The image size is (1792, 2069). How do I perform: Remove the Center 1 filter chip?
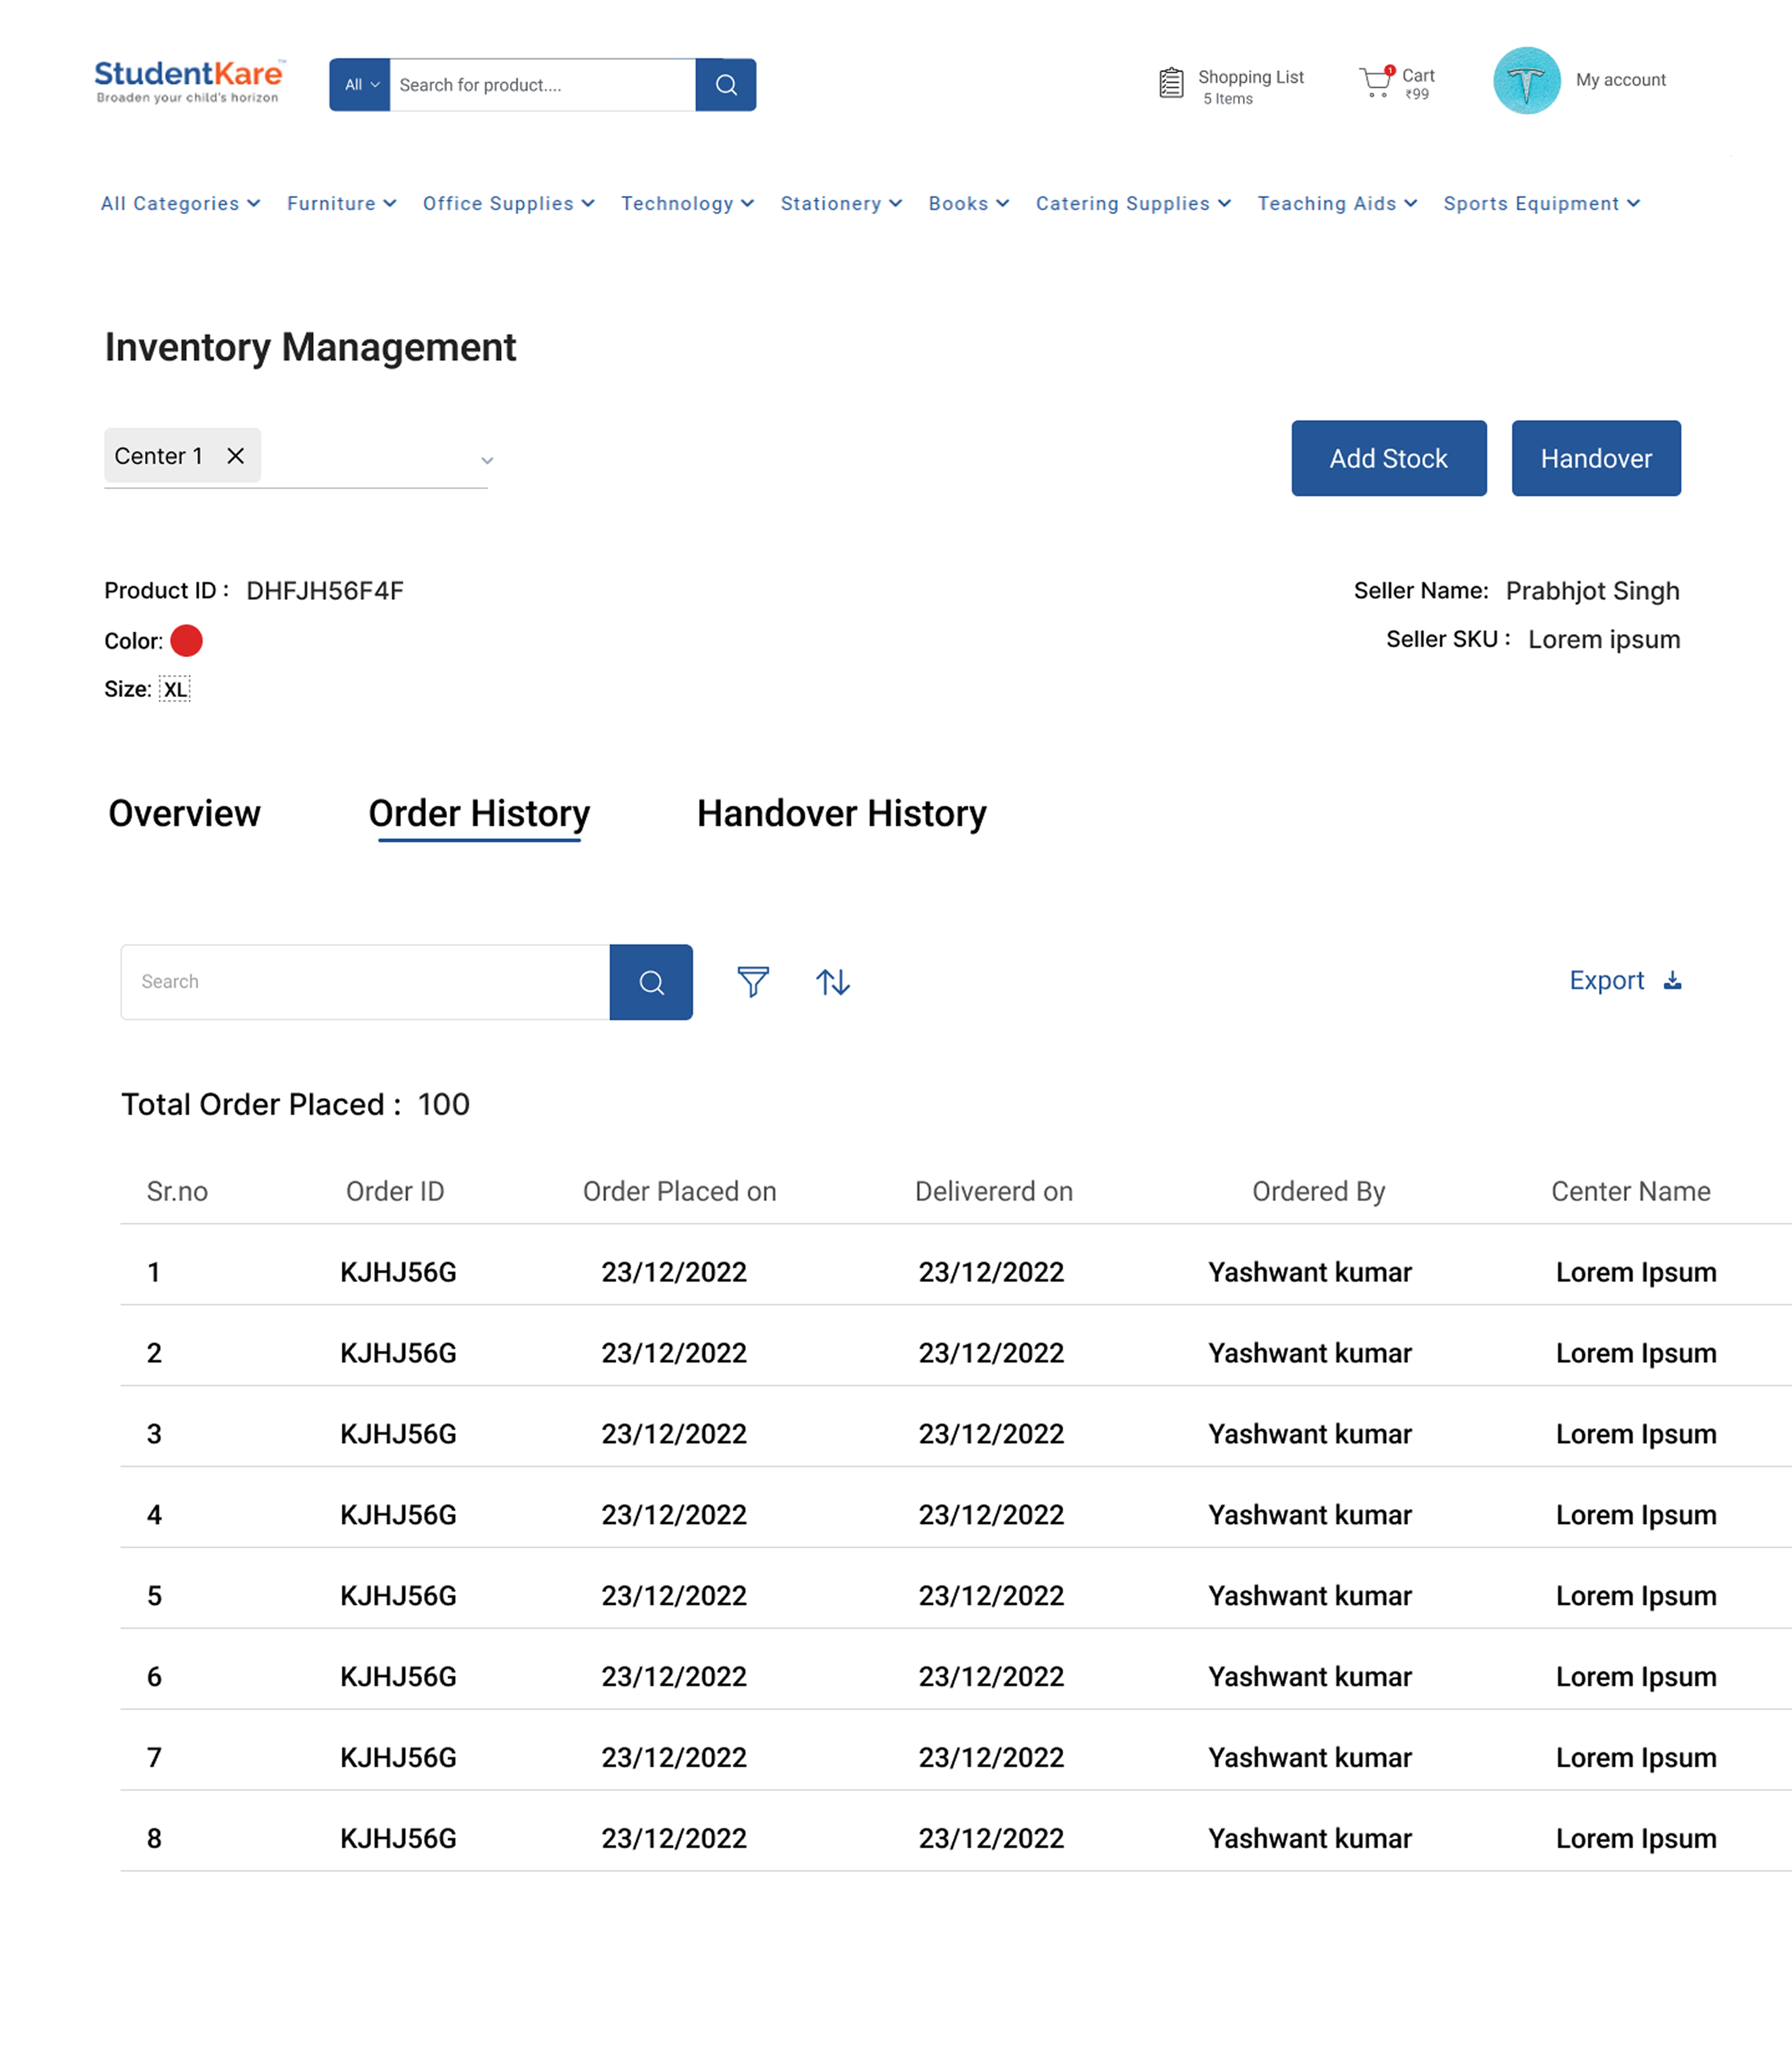(x=236, y=456)
